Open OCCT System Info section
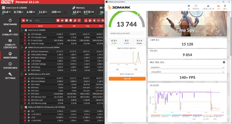The width and height of the screenshot is (232, 124). [10, 66]
